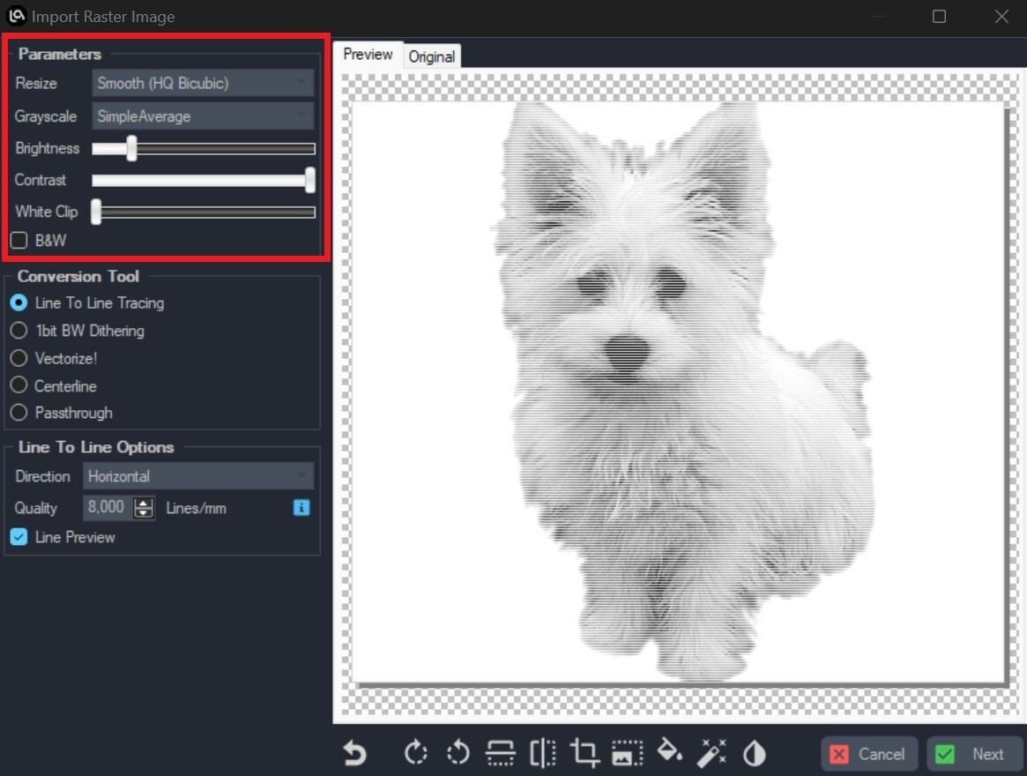Expand the Grayscale mode dropdown
The width and height of the screenshot is (1027, 776).
[x=203, y=116]
